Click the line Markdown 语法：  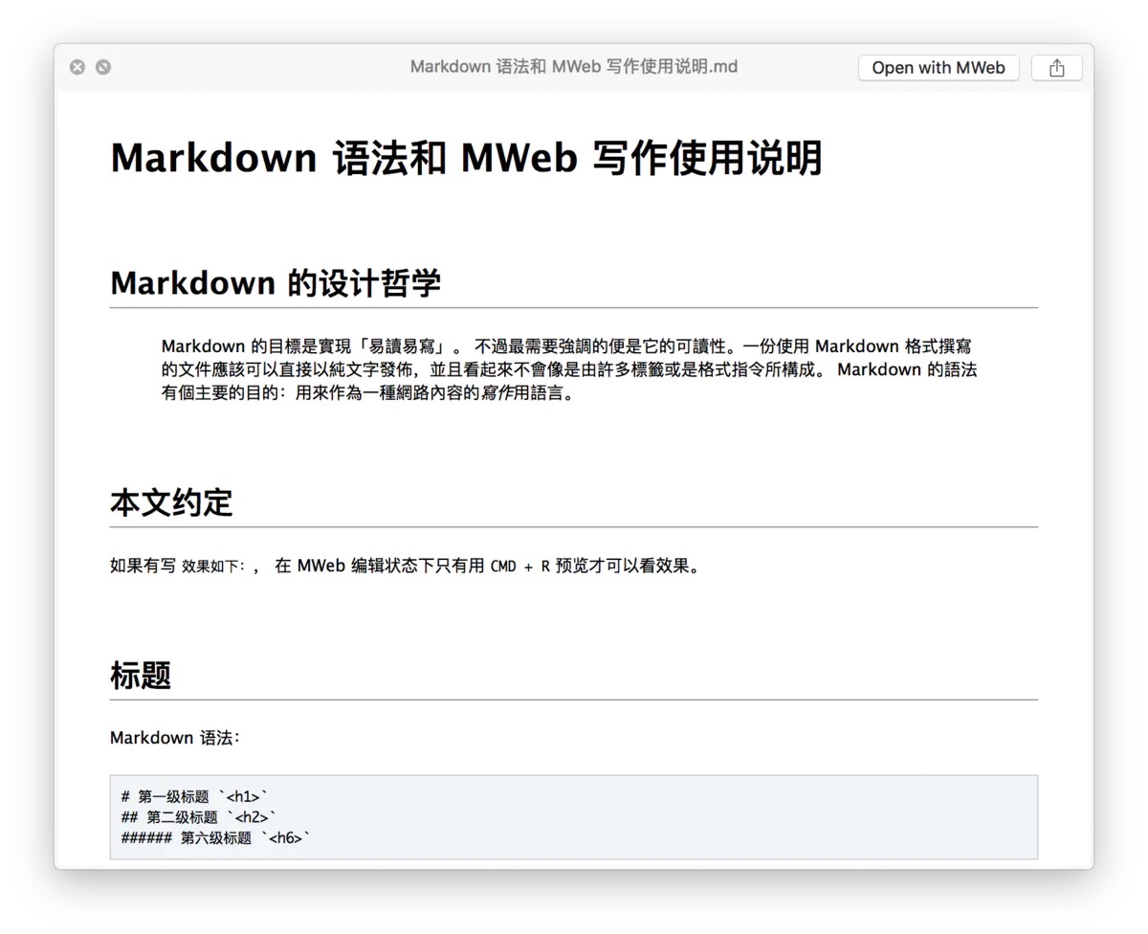click(x=175, y=738)
